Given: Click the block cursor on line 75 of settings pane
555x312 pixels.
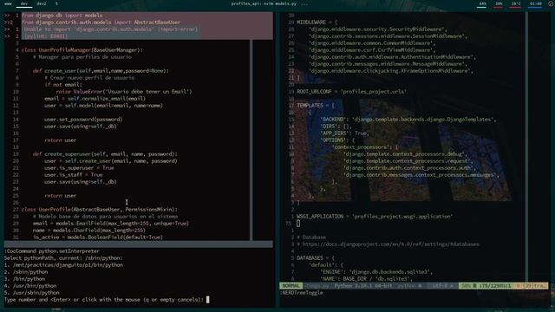Looking at the screenshot, I should (x=298, y=224).
